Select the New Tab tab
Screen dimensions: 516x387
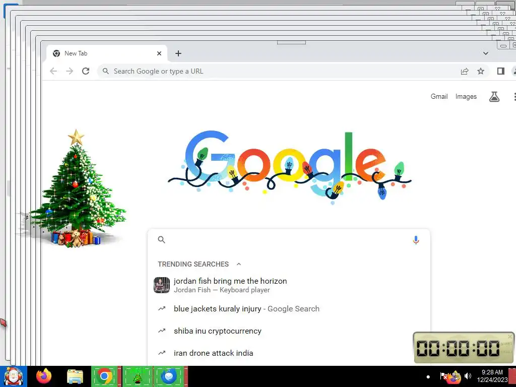[107, 53]
